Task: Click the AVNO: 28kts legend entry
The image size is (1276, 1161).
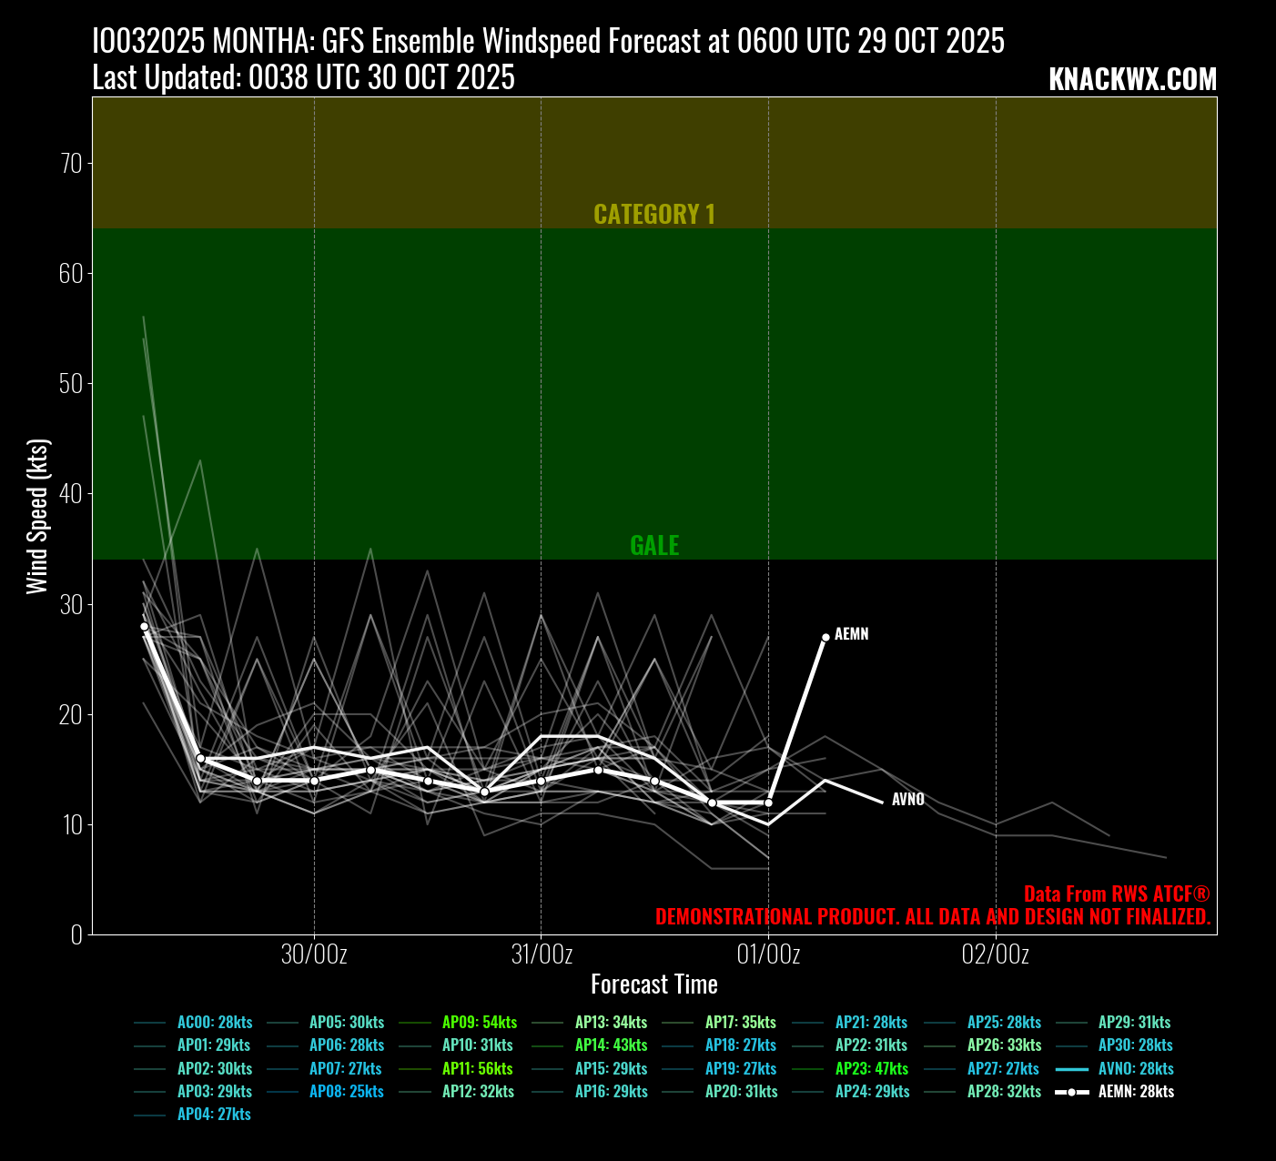Action: [x=1135, y=1068]
